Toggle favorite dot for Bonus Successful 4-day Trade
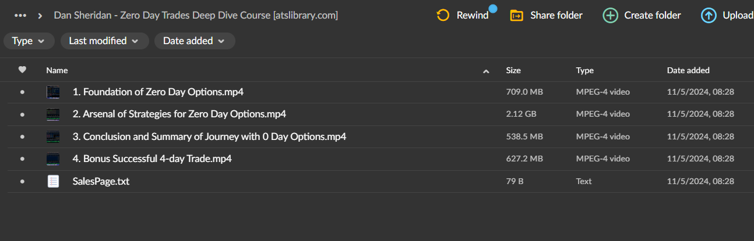Image resolution: width=754 pixels, height=241 pixels. pos(22,159)
